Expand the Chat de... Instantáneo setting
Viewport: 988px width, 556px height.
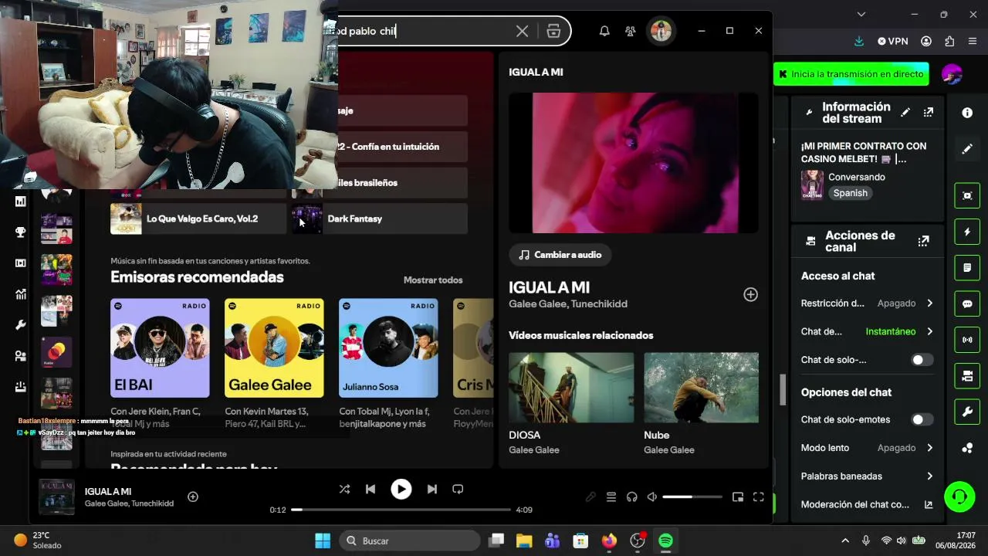[x=868, y=331]
